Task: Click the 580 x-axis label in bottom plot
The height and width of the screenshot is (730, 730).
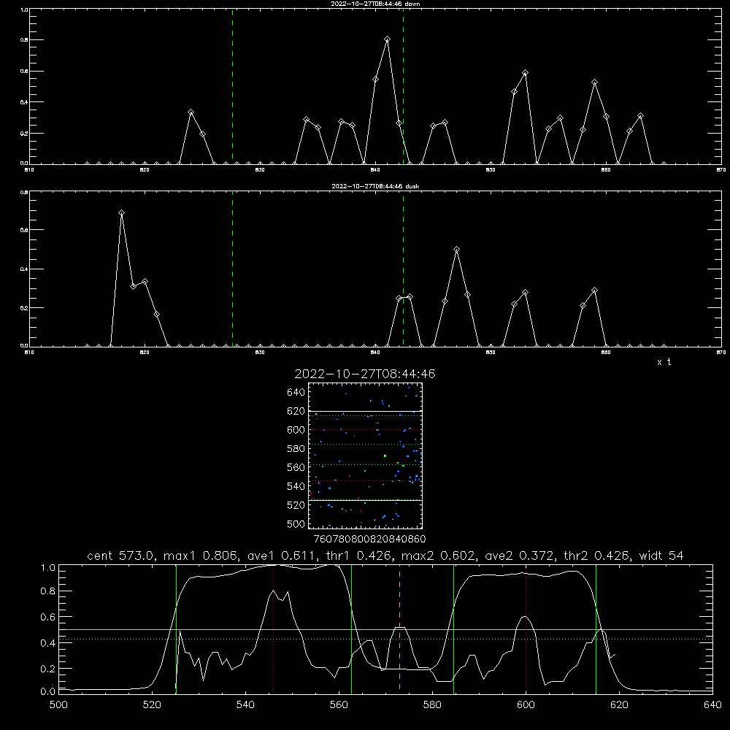Action: [x=432, y=705]
